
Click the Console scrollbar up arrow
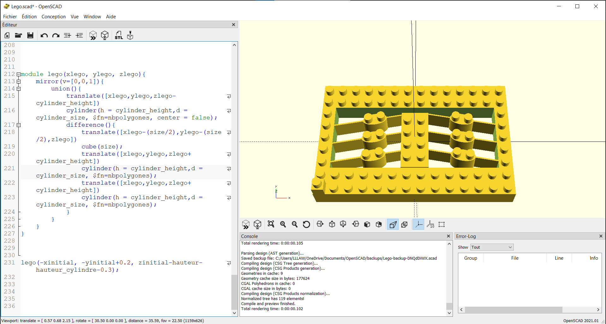click(449, 244)
